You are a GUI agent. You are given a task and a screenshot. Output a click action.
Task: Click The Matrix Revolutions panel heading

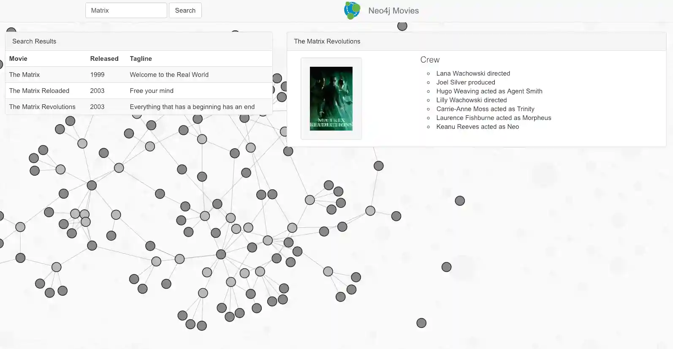(x=327, y=41)
